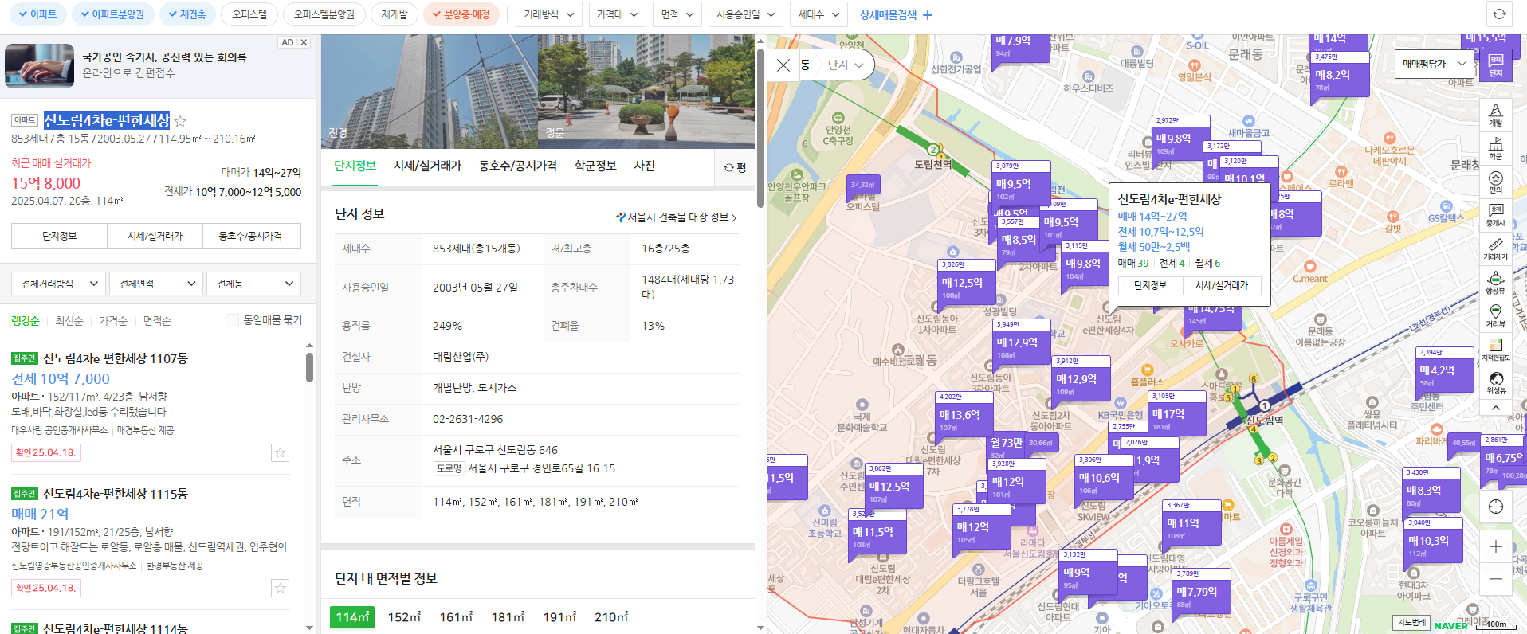Open the 거래방식 dropdown

click(x=548, y=14)
